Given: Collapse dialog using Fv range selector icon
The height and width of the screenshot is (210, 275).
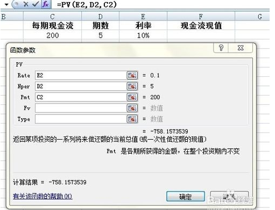Looking at the screenshot, I should pos(132,108).
